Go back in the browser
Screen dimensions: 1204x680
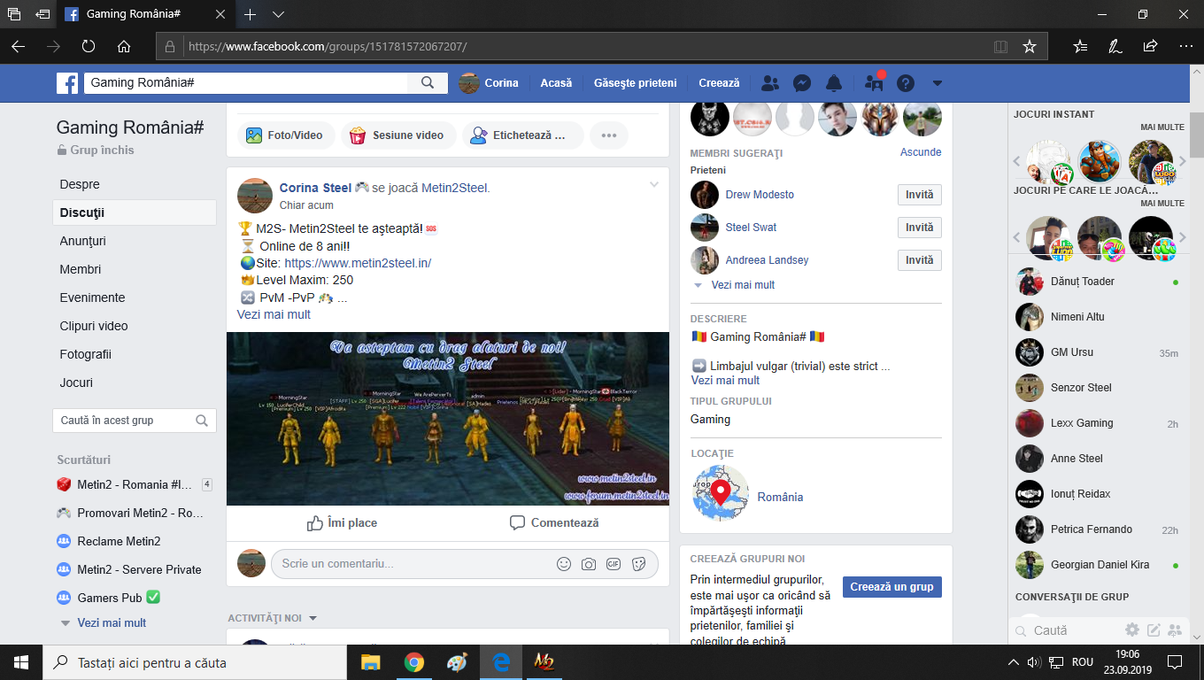tap(19, 46)
